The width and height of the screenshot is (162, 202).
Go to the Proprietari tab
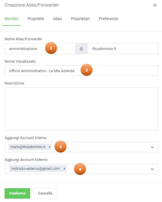coord(80,19)
